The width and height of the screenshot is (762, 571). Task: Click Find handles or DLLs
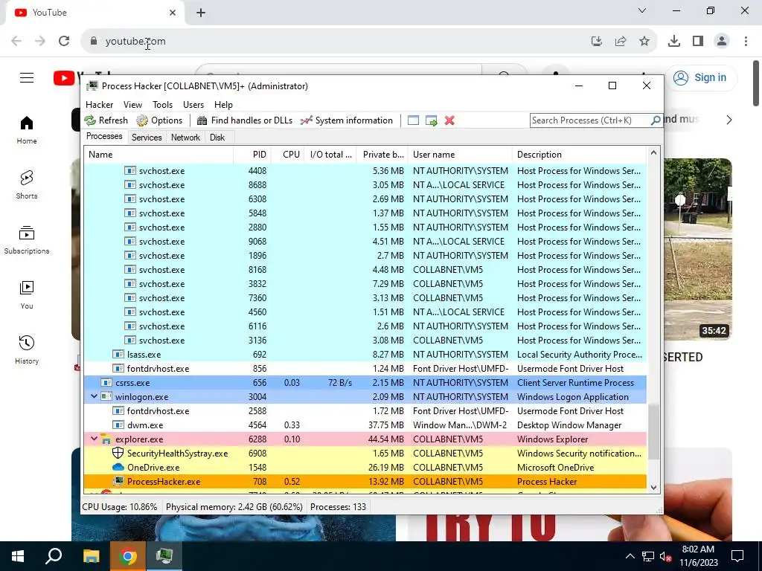coord(244,120)
